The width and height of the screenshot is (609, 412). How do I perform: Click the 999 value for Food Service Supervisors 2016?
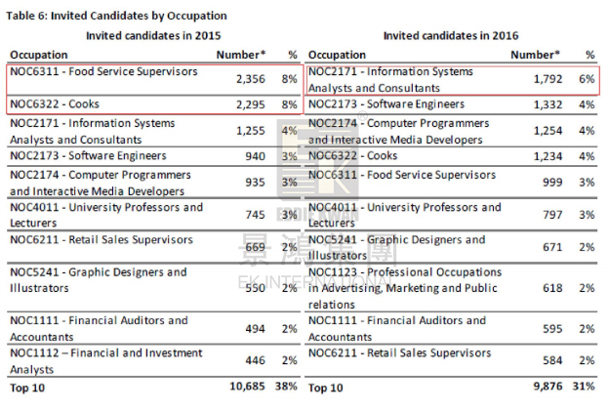coord(552,183)
